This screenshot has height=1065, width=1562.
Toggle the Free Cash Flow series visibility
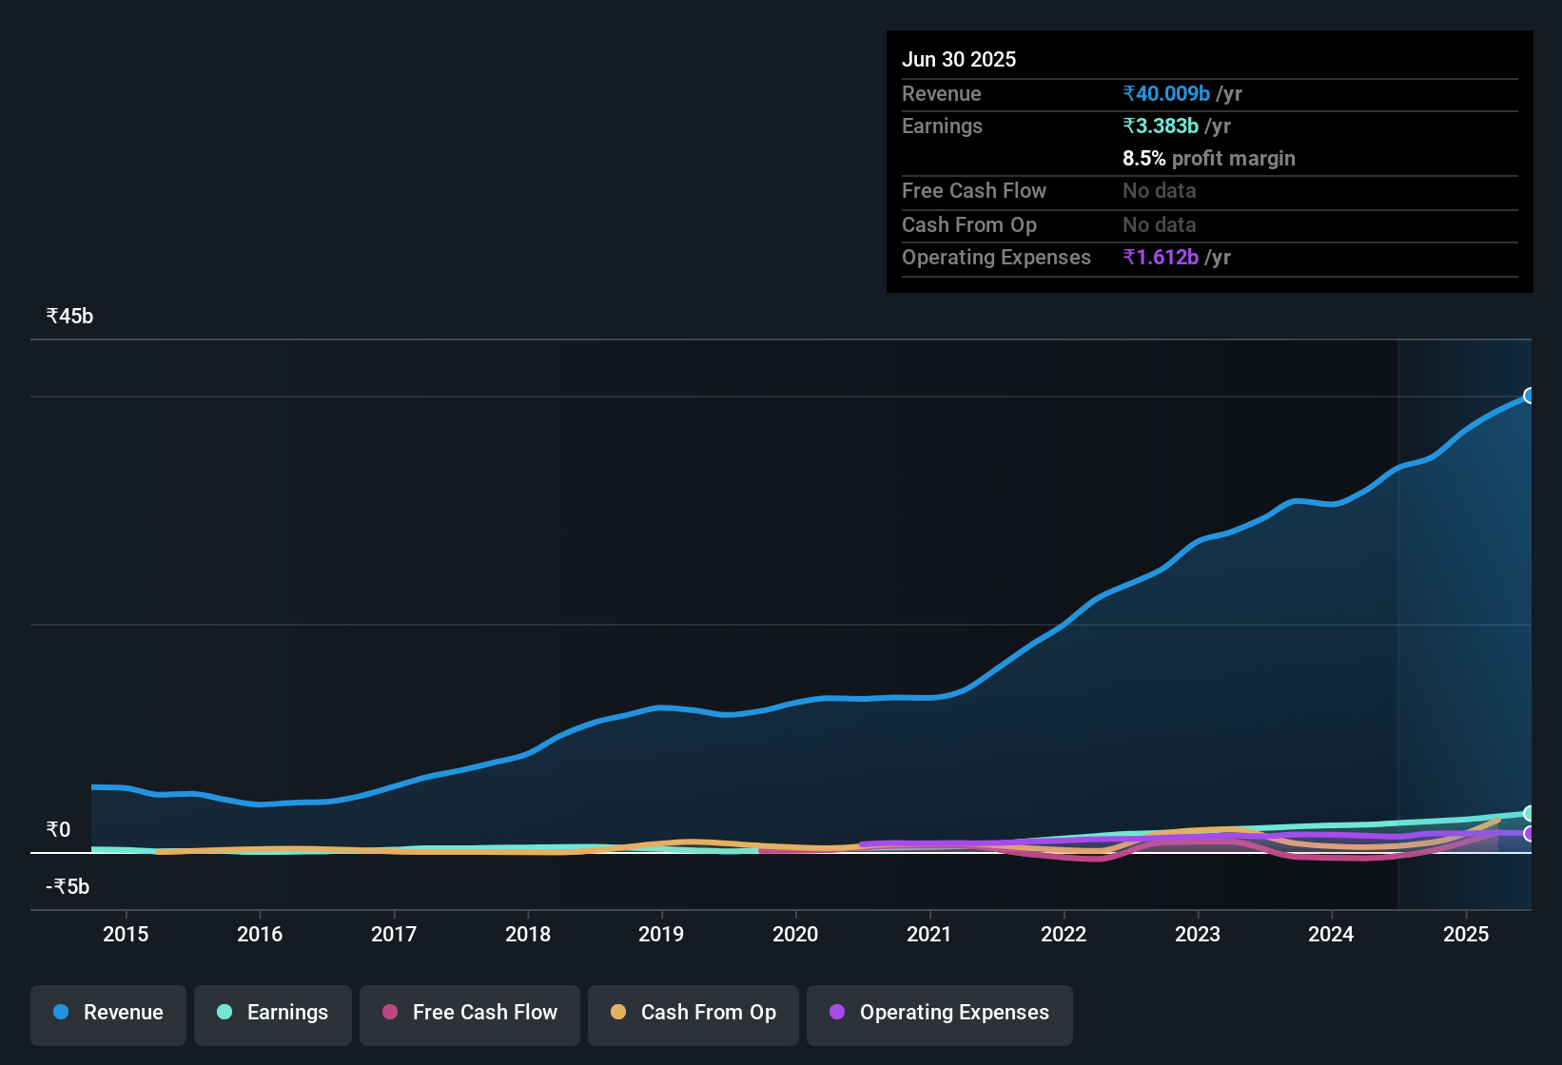coord(469,1014)
